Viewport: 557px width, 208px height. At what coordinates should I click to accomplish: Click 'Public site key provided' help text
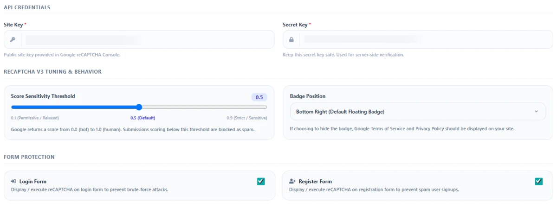point(62,55)
